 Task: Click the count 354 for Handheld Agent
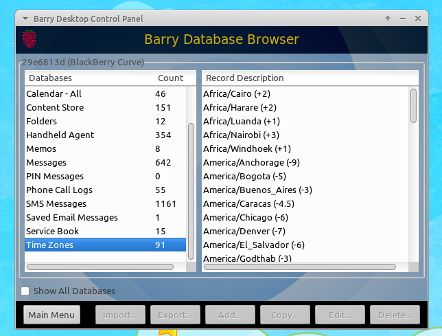pos(163,135)
